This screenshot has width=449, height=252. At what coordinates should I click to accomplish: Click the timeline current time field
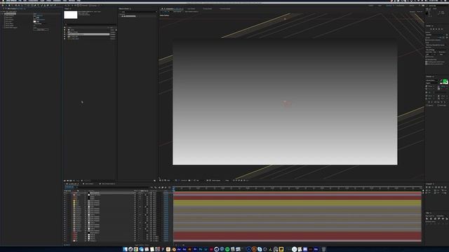[69, 187]
